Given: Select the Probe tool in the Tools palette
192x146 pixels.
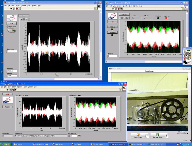Looking at the screenshot, I should 187,59.
